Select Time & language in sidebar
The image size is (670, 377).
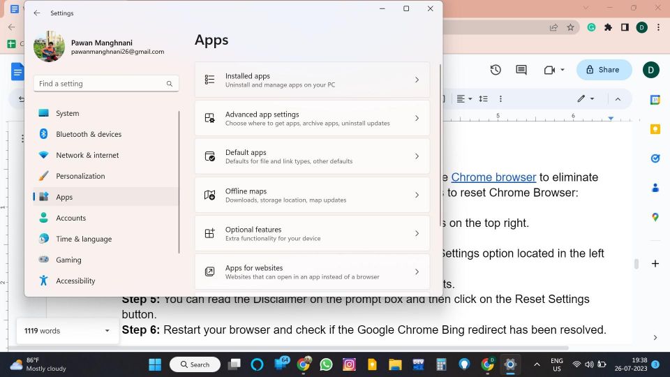pyautogui.click(x=84, y=239)
